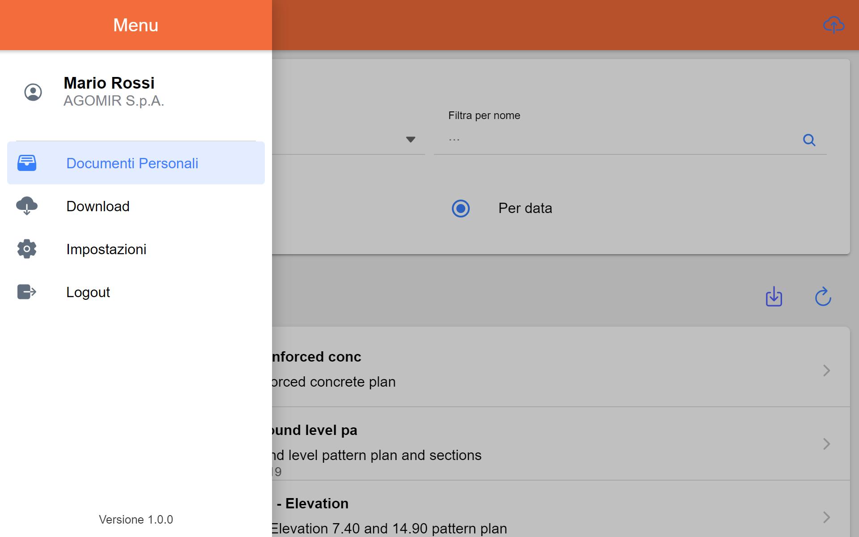Viewport: 859px width, 537px height.
Task: Click the magnifier search icon in filter field
Action: pos(809,140)
